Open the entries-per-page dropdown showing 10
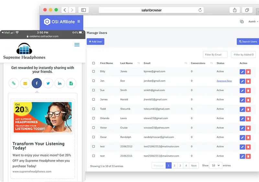This screenshot has width=259, height=182. pos(216,165)
